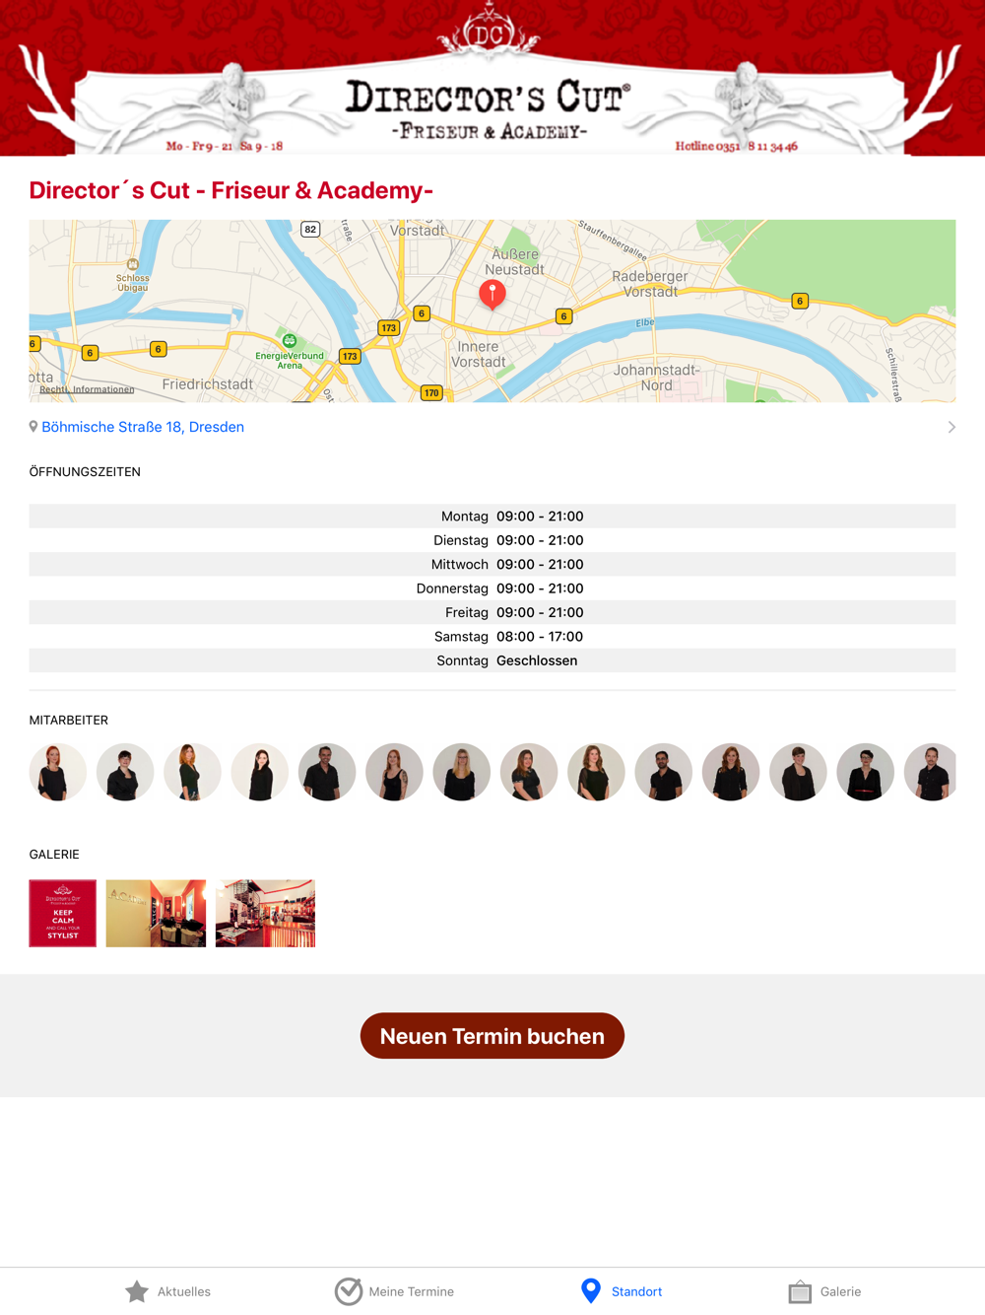Viewport: 985px width, 1315px height.
Task: Open the Keep Calm gallery image
Action: [x=63, y=914]
